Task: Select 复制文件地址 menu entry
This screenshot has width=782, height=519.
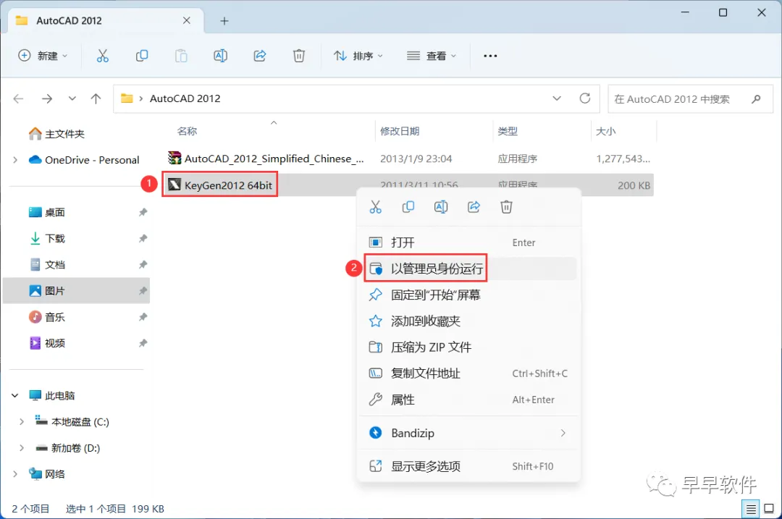Action: click(x=468, y=374)
